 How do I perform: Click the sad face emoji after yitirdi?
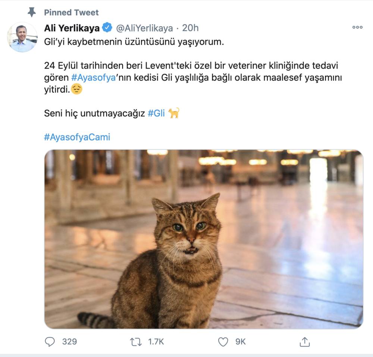coord(76,90)
